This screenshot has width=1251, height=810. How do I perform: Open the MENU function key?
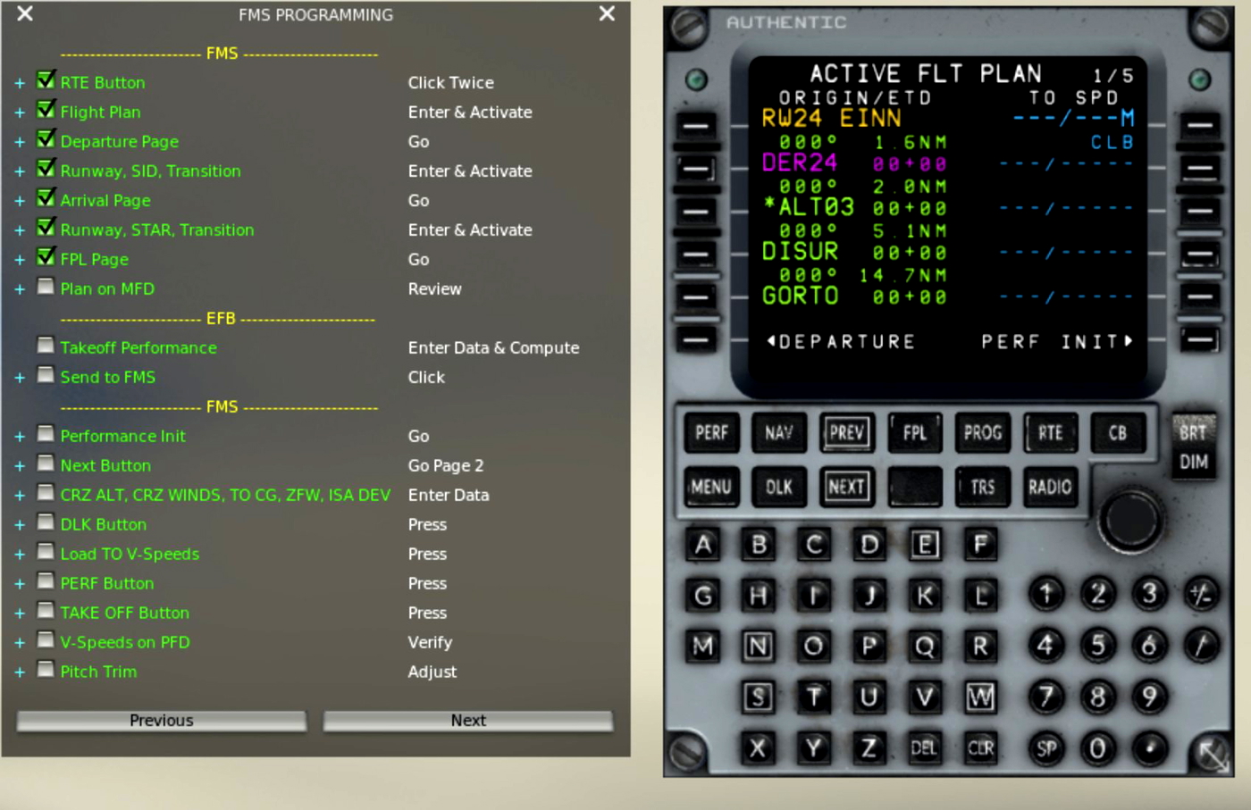click(711, 487)
